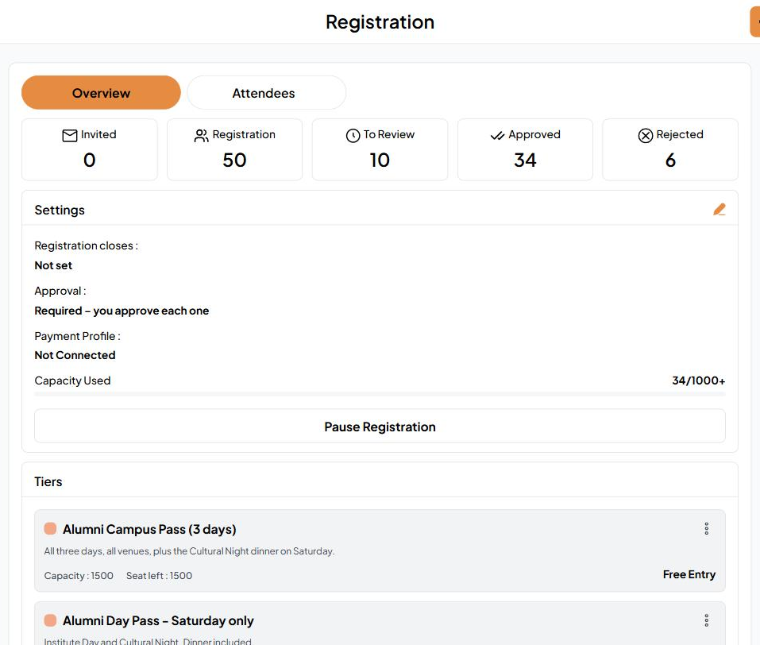Image resolution: width=760 pixels, height=645 pixels.
Task: Click the Settings edit pencil icon
Action: [x=719, y=210]
